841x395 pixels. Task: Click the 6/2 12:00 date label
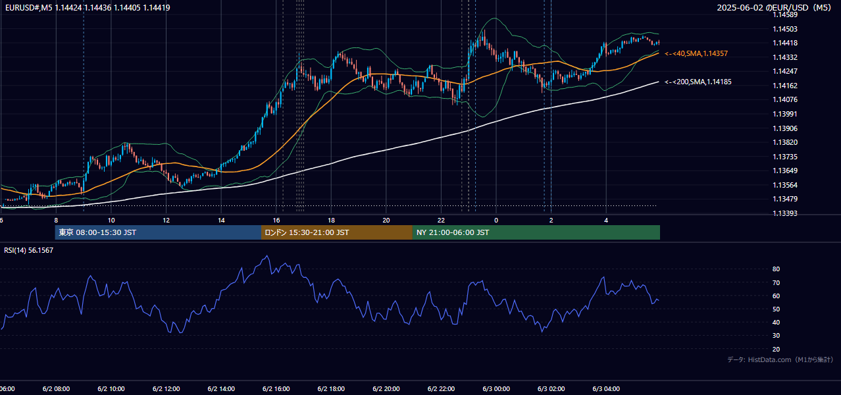(166, 389)
